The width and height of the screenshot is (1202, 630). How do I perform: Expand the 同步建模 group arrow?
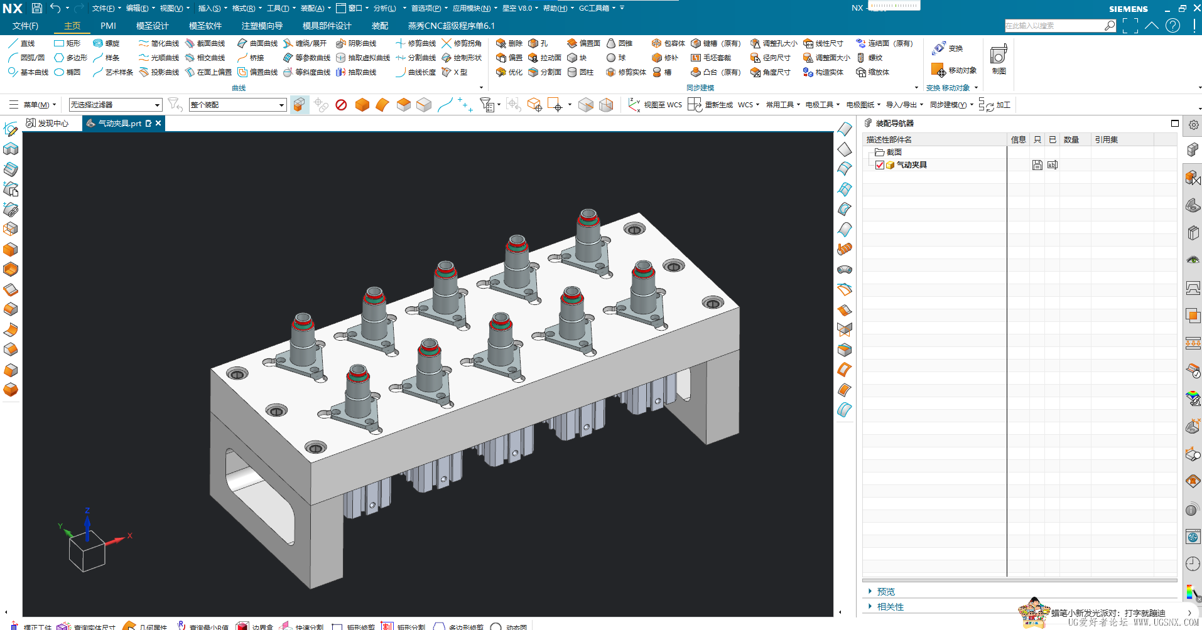(916, 88)
